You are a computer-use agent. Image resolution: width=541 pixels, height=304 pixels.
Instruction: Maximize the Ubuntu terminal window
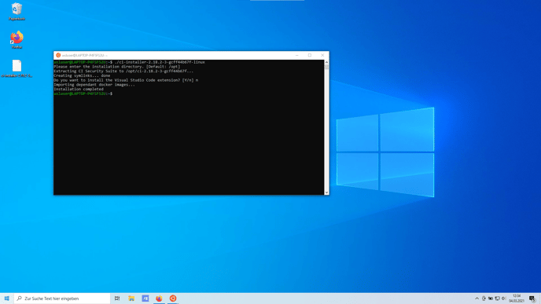tap(310, 55)
